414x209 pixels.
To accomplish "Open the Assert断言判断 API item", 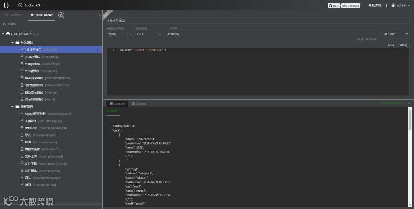I will coord(51,114).
